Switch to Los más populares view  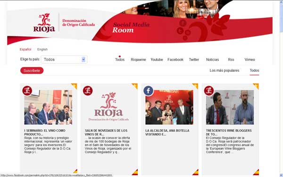[x=225, y=70]
